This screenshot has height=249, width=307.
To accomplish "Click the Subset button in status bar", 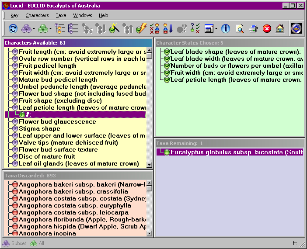I will click(x=14, y=243).
